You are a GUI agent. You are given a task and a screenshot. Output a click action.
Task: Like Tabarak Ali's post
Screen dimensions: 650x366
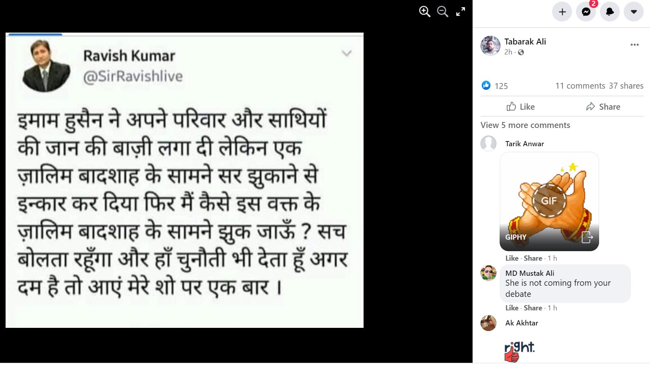(520, 107)
